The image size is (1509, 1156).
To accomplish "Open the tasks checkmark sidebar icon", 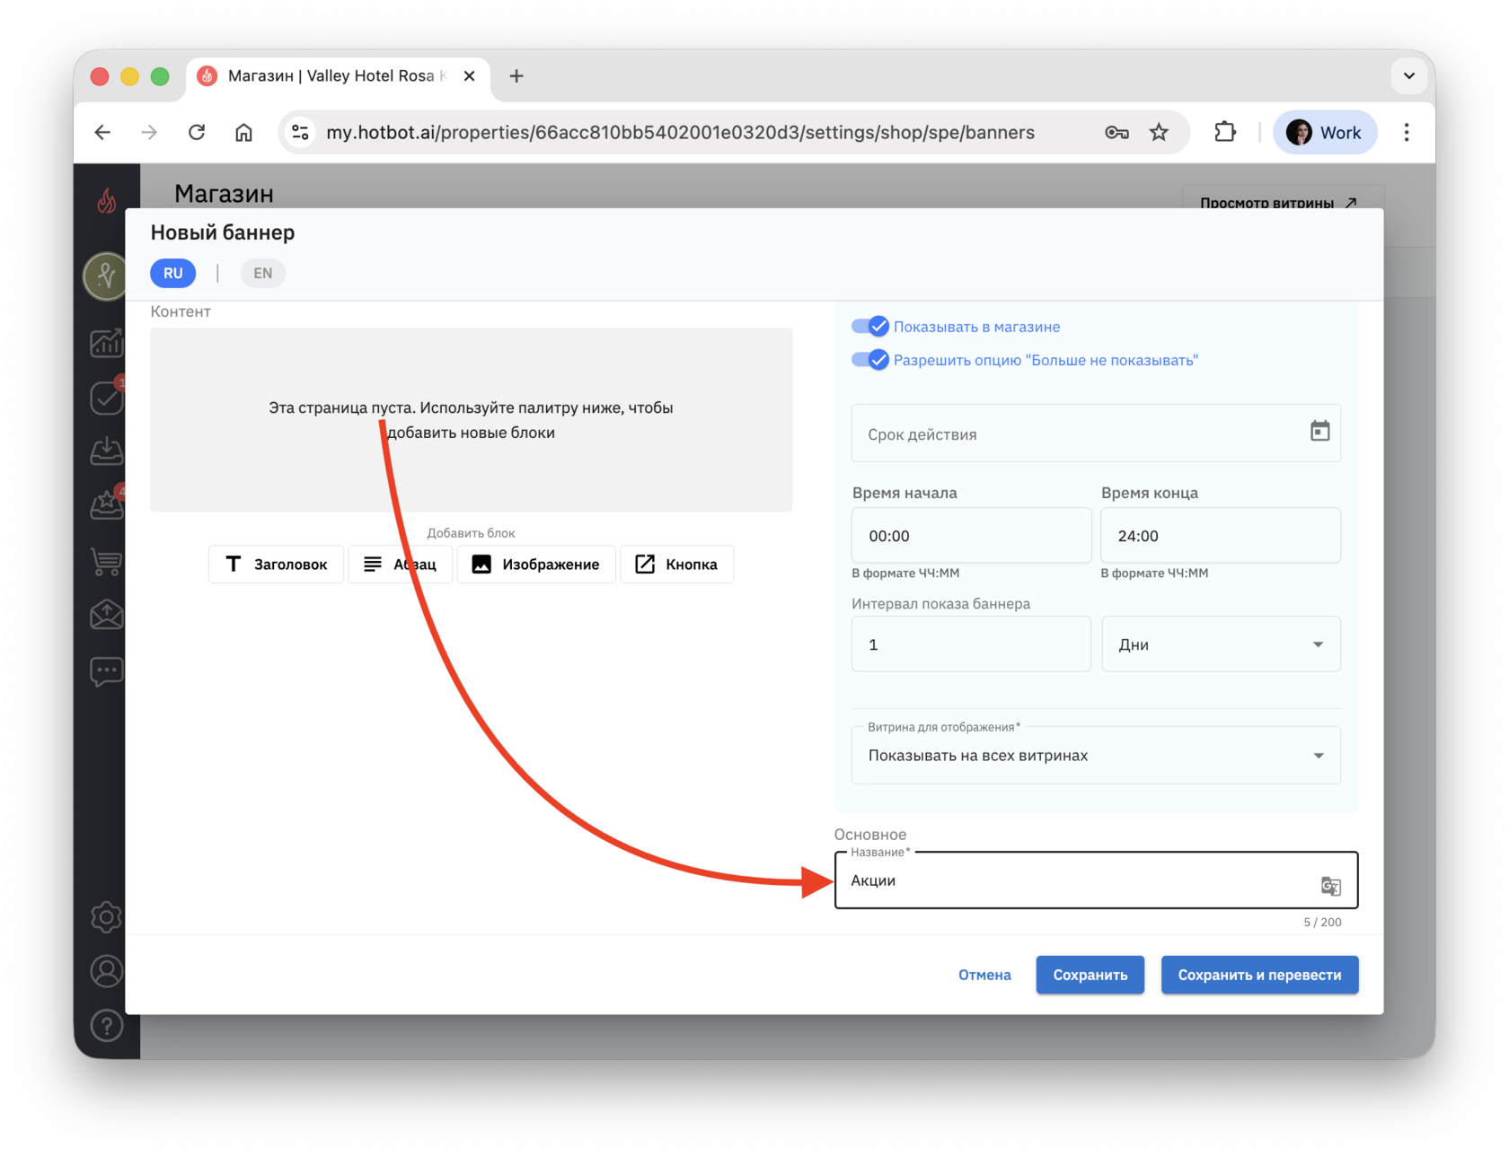I will coord(106,397).
